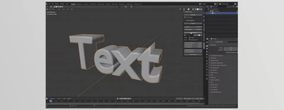Switch to the Sculpting workspace tab
This screenshot has width=284, height=110.
tap(86, 4)
